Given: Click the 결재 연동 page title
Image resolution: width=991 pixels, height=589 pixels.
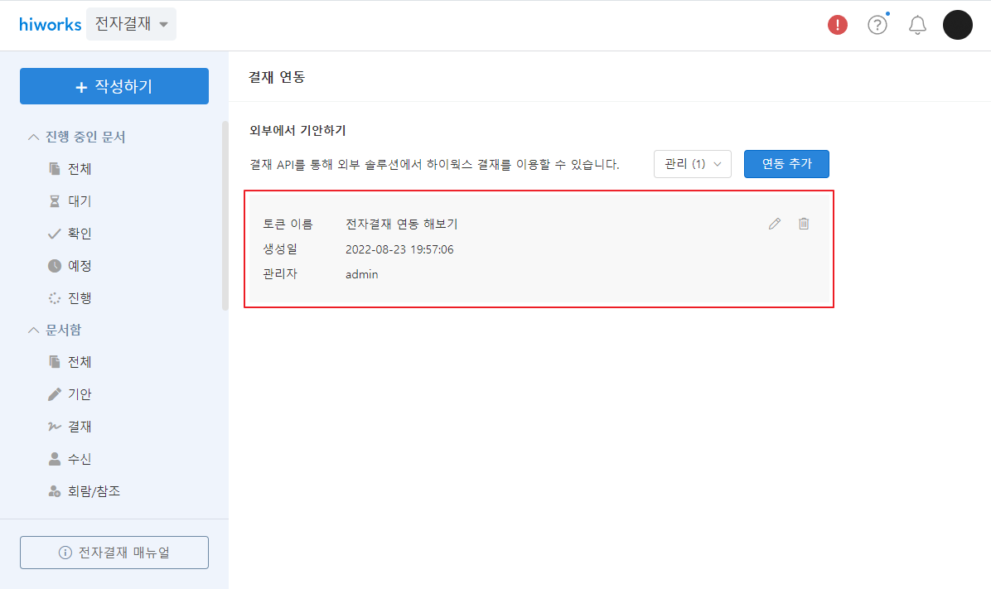Looking at the screenshot, I should coord(277,77).
